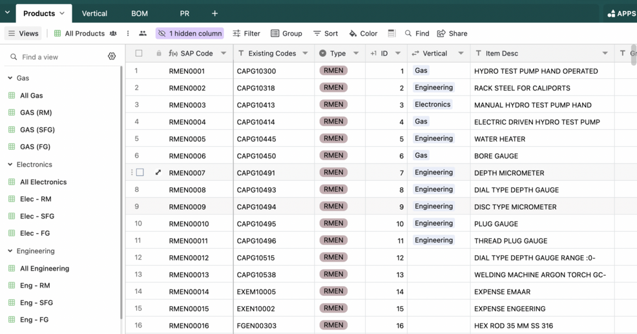Viewport: 637px width, 334px height.
Task: Open the Color rows tool
Action: (x=363, y=33)
